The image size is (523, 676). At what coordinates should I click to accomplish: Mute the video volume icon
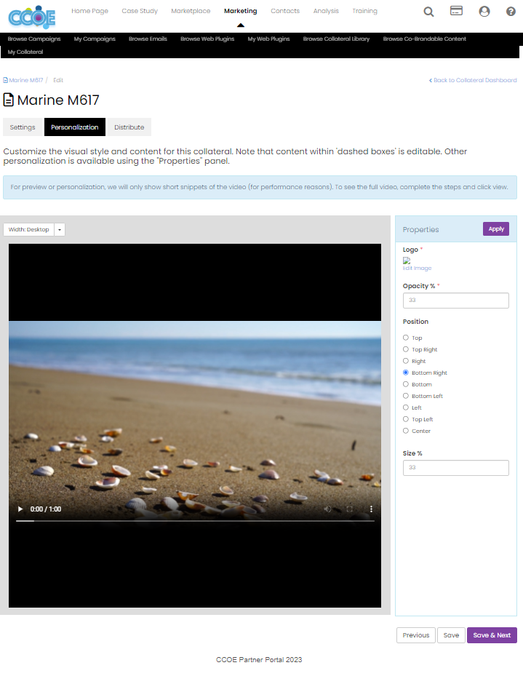pyautogui.click(x=327, y=509)
